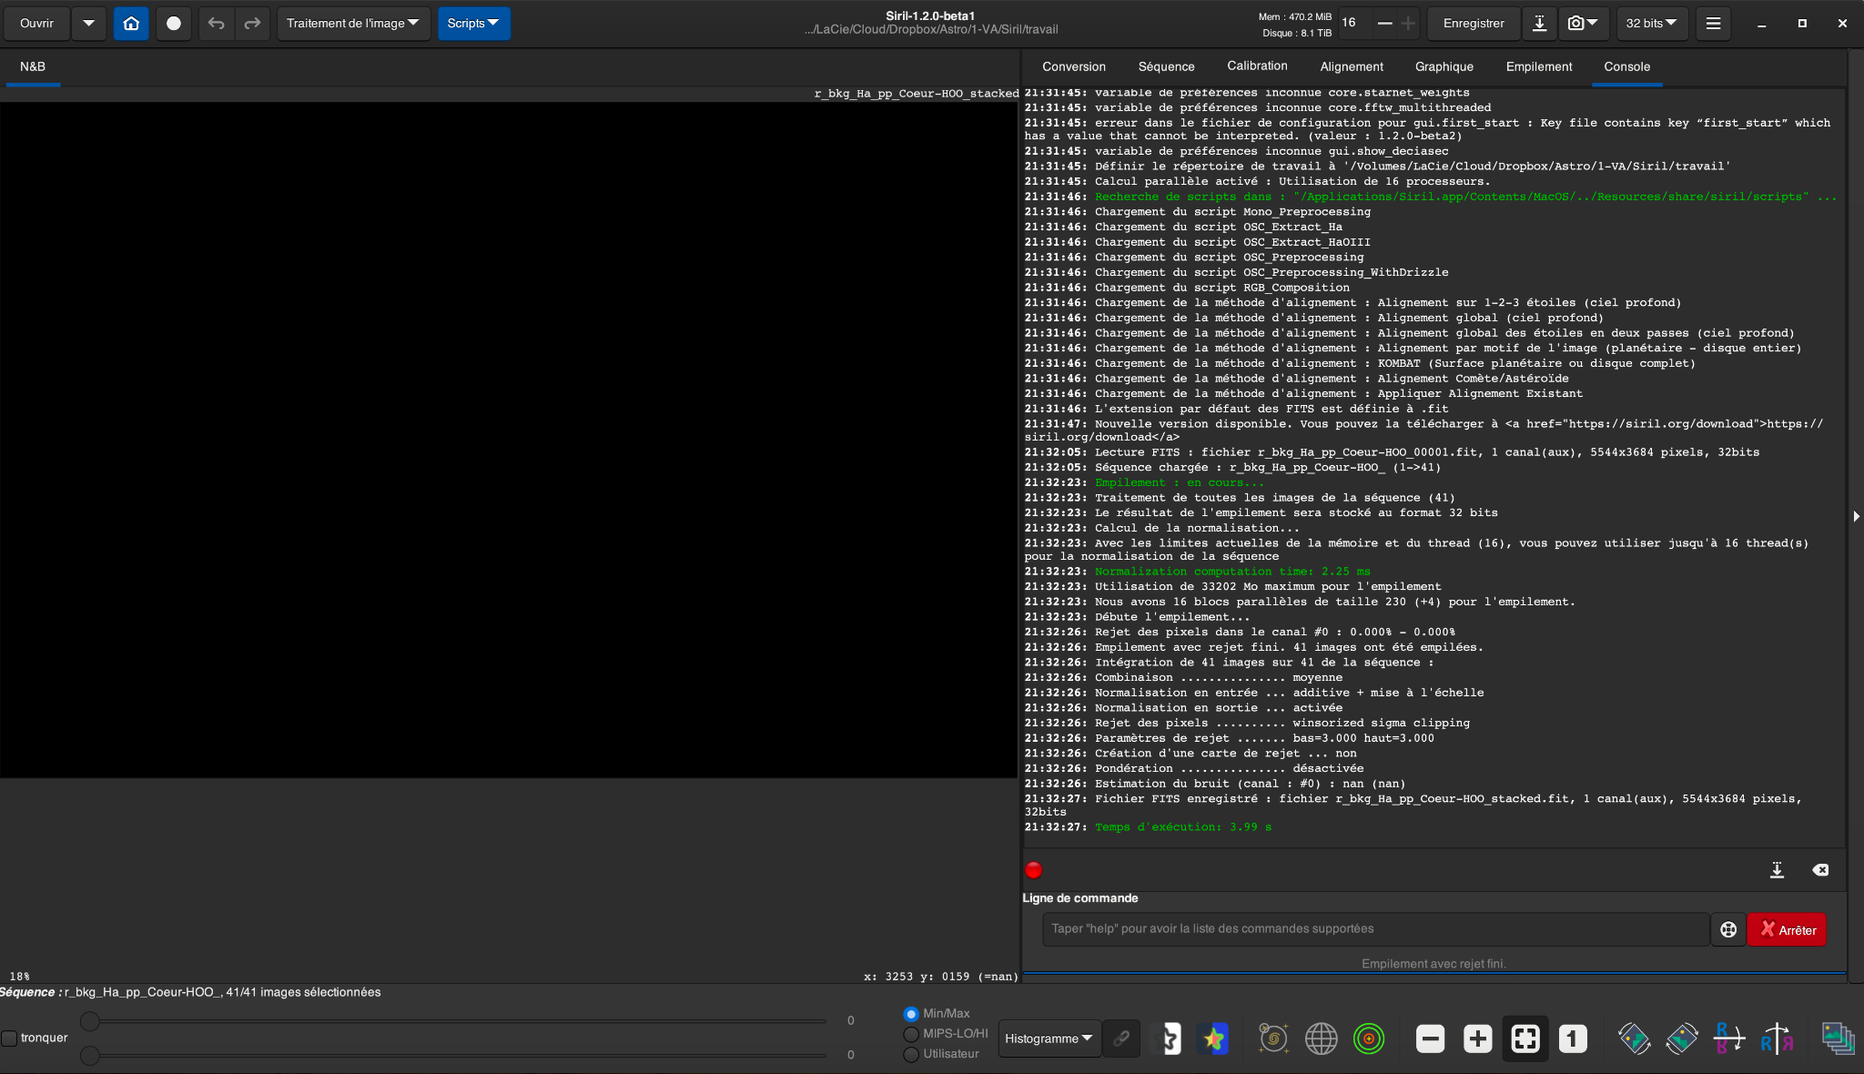The height and width of the screenshot is (1074, 1864).
Task: Click the upper histogram cut slider handle
Action: 89,1021
